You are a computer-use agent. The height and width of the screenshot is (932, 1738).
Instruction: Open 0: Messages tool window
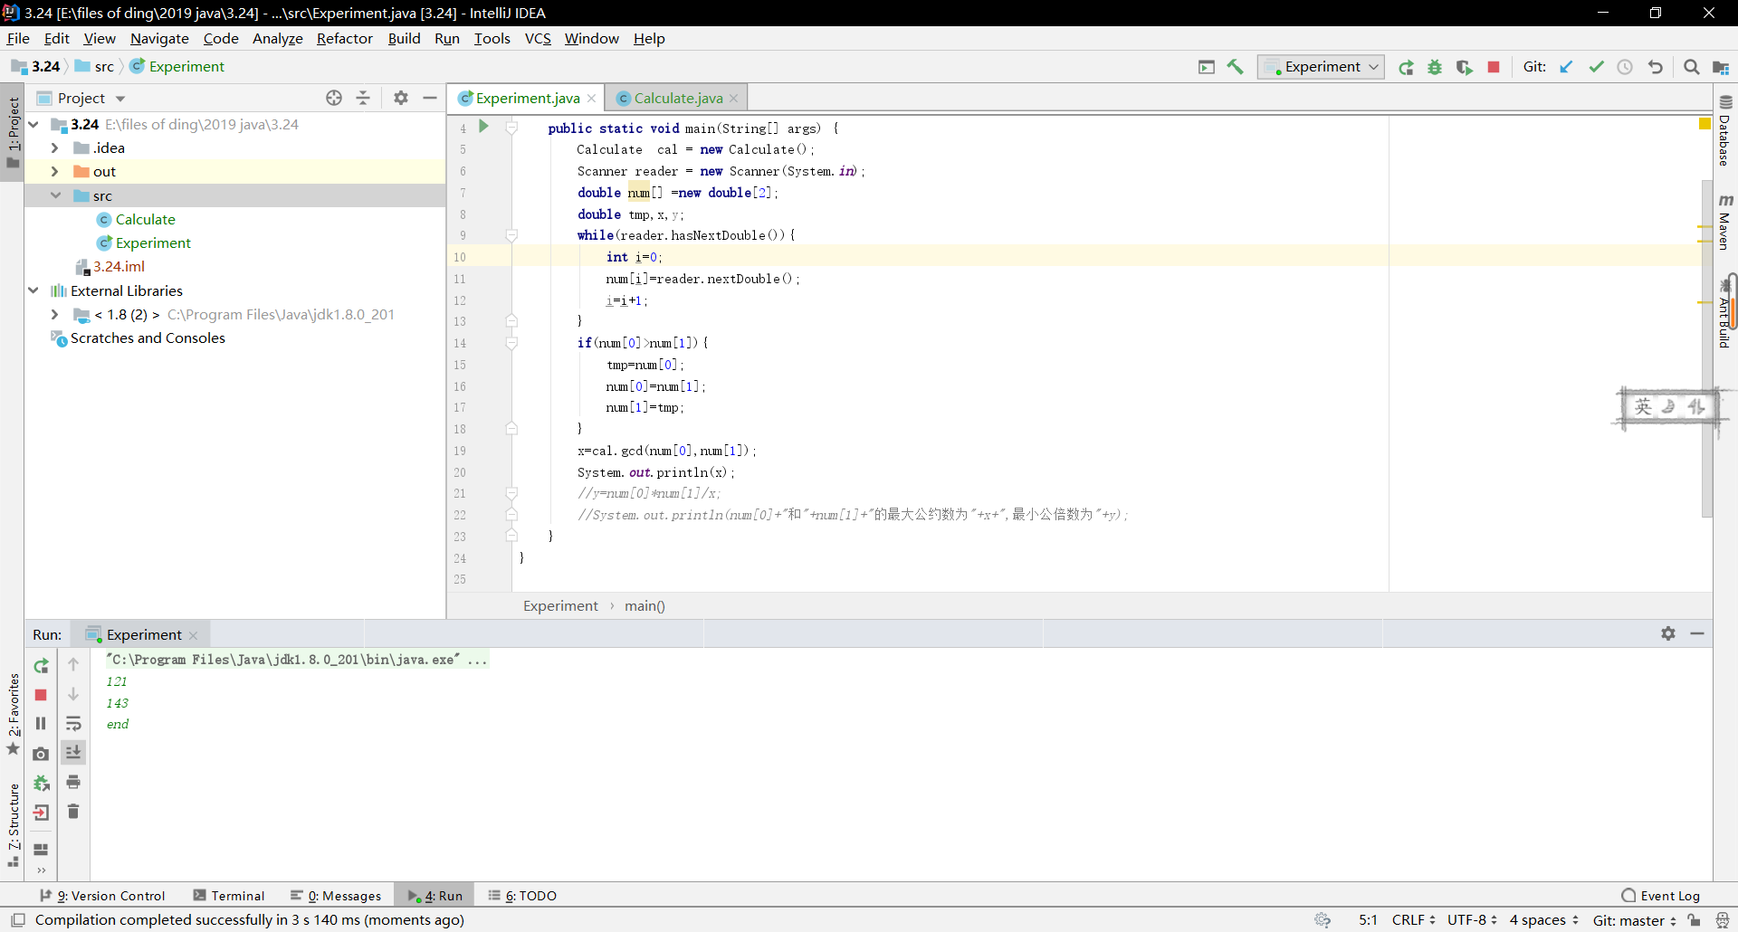(336, 895)
